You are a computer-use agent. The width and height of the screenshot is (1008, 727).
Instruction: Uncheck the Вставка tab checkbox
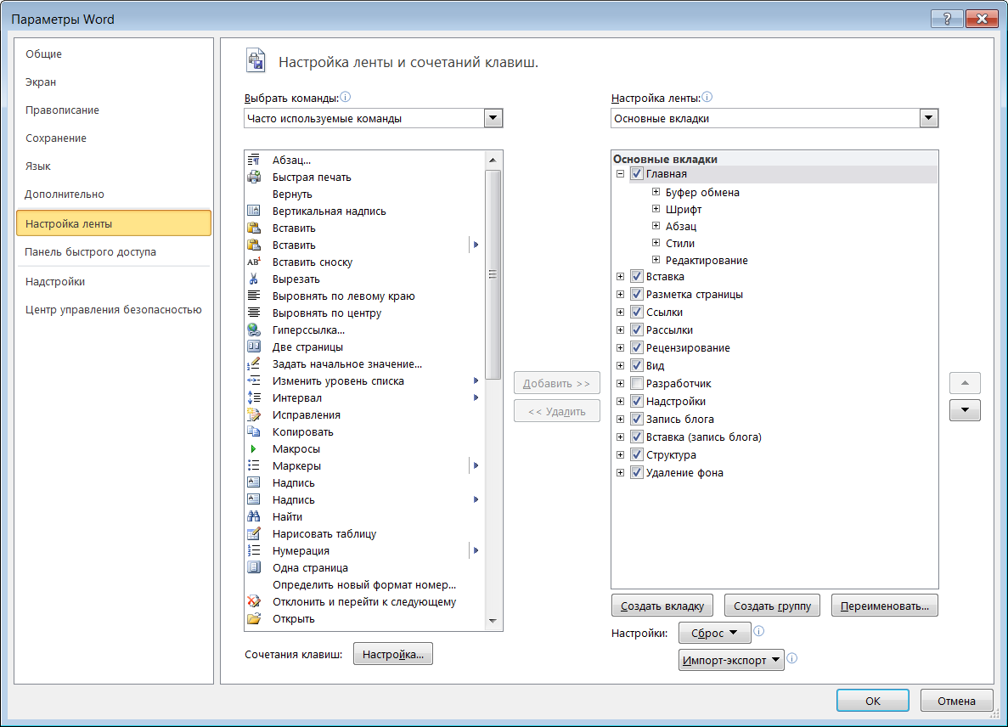[x=636, y=276]
